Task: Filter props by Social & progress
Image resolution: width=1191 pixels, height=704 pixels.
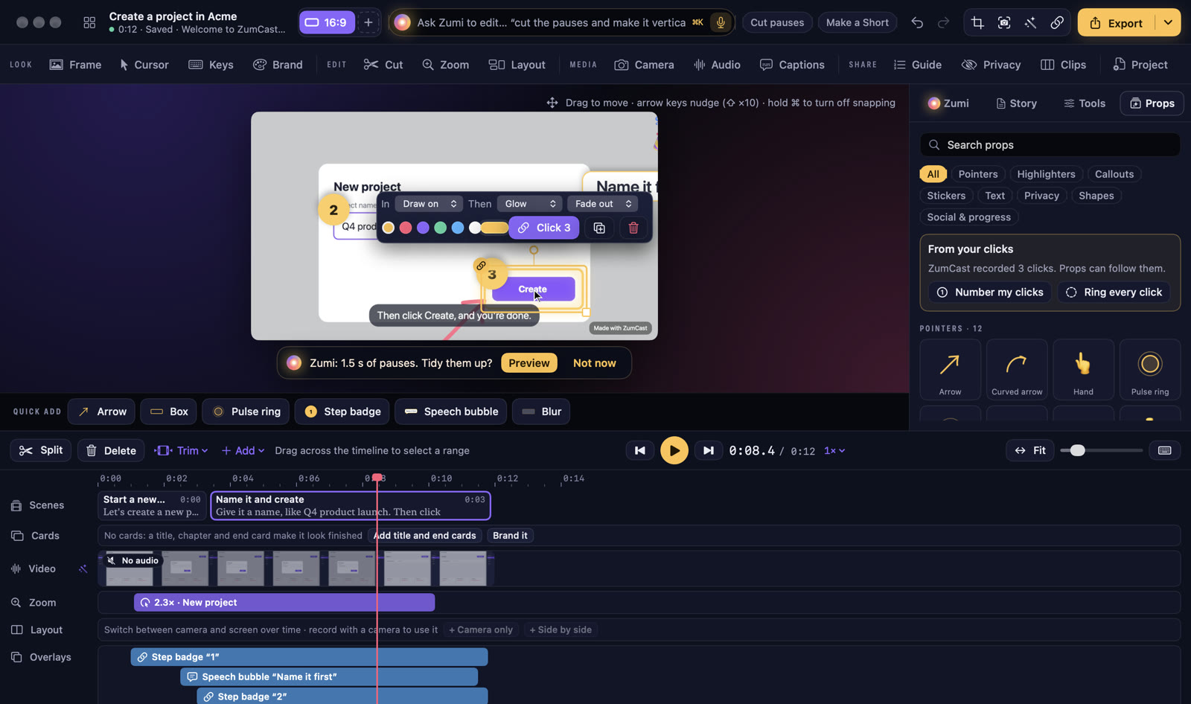Action: (969, 217)
